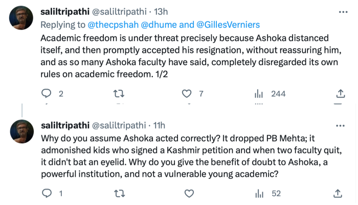The width and height of the screenshot is (358, 205).
Task: Click the first tweet's profile avatar
Action: pyautogui.click(x=22, y=17)
